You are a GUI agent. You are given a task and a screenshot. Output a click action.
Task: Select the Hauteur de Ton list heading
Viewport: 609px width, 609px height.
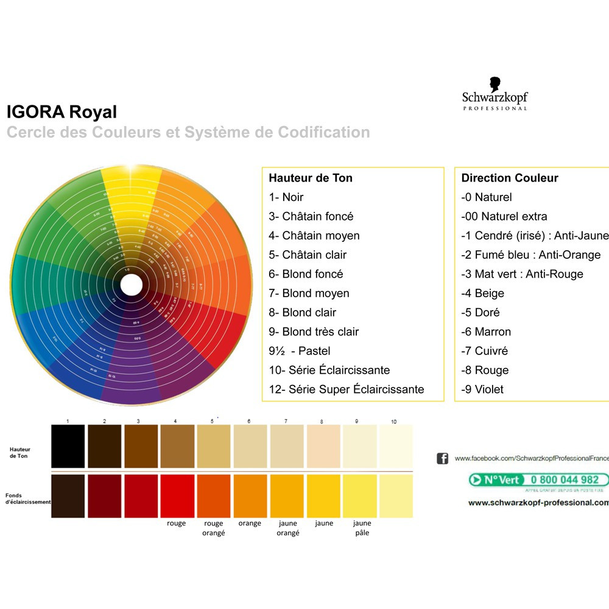pyautogui.click(x=311, y=178)
